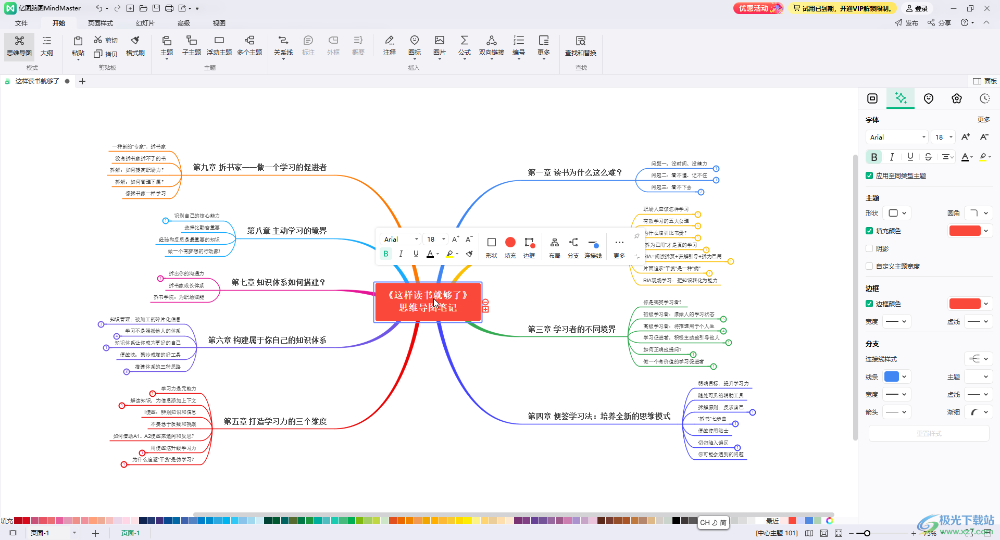Insert a 注释 note
Screen dimensions: 1000x540
point(389,46)
